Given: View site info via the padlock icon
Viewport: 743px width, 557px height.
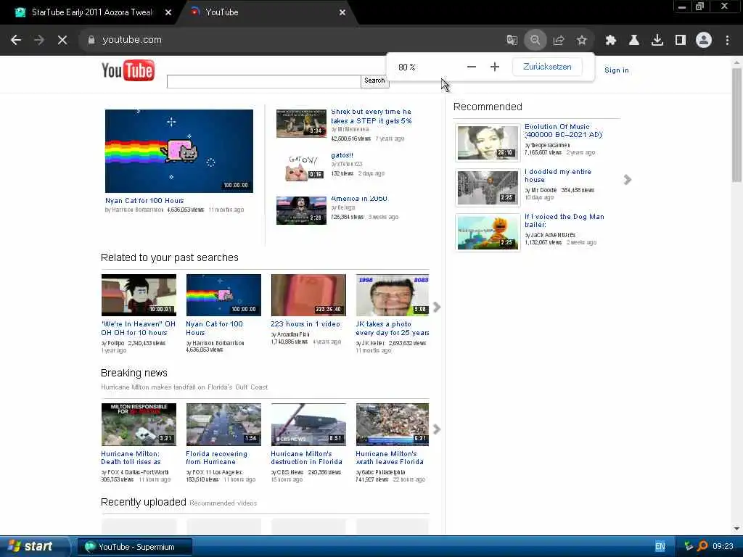Looking at the screenshot, I should tap(91, 41).
